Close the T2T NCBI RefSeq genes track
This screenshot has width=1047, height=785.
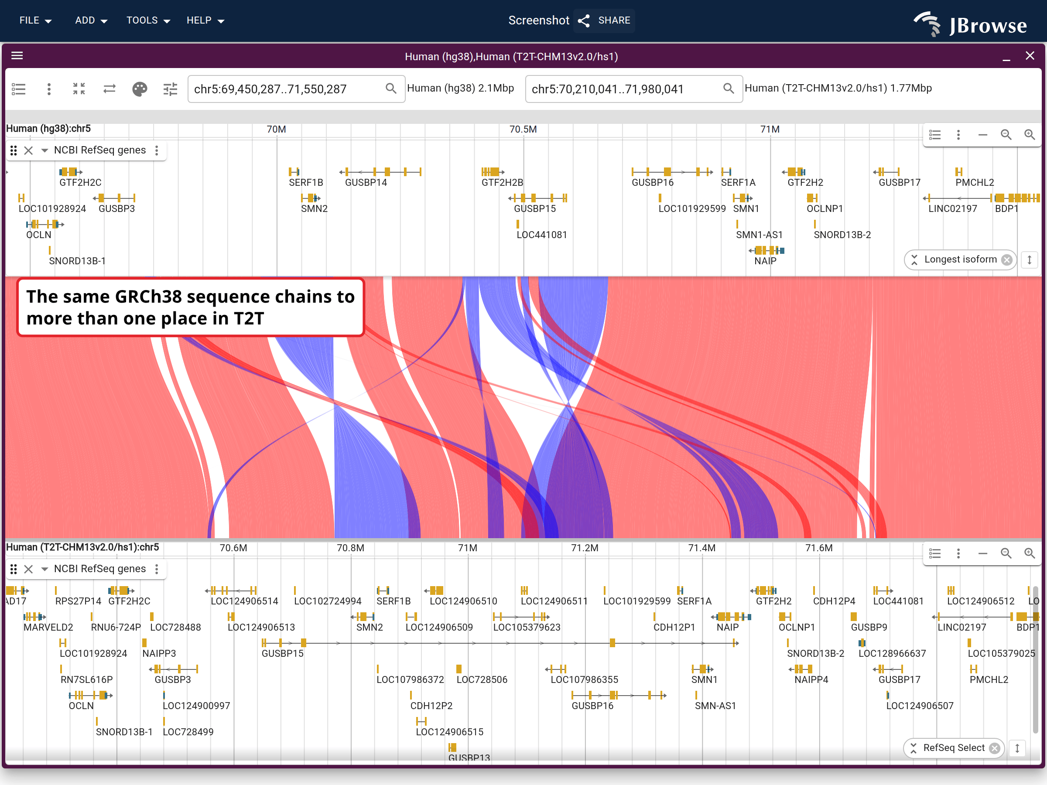coord(28,569)
